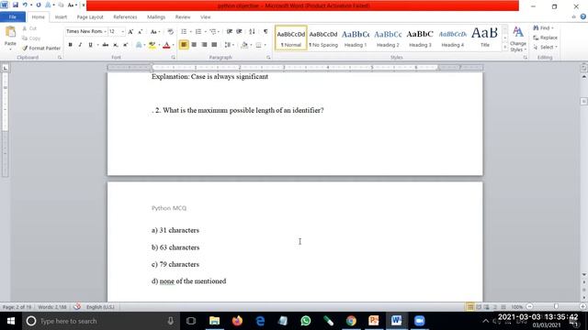
Task: Toggle subscript formatting
Action: 116,45
